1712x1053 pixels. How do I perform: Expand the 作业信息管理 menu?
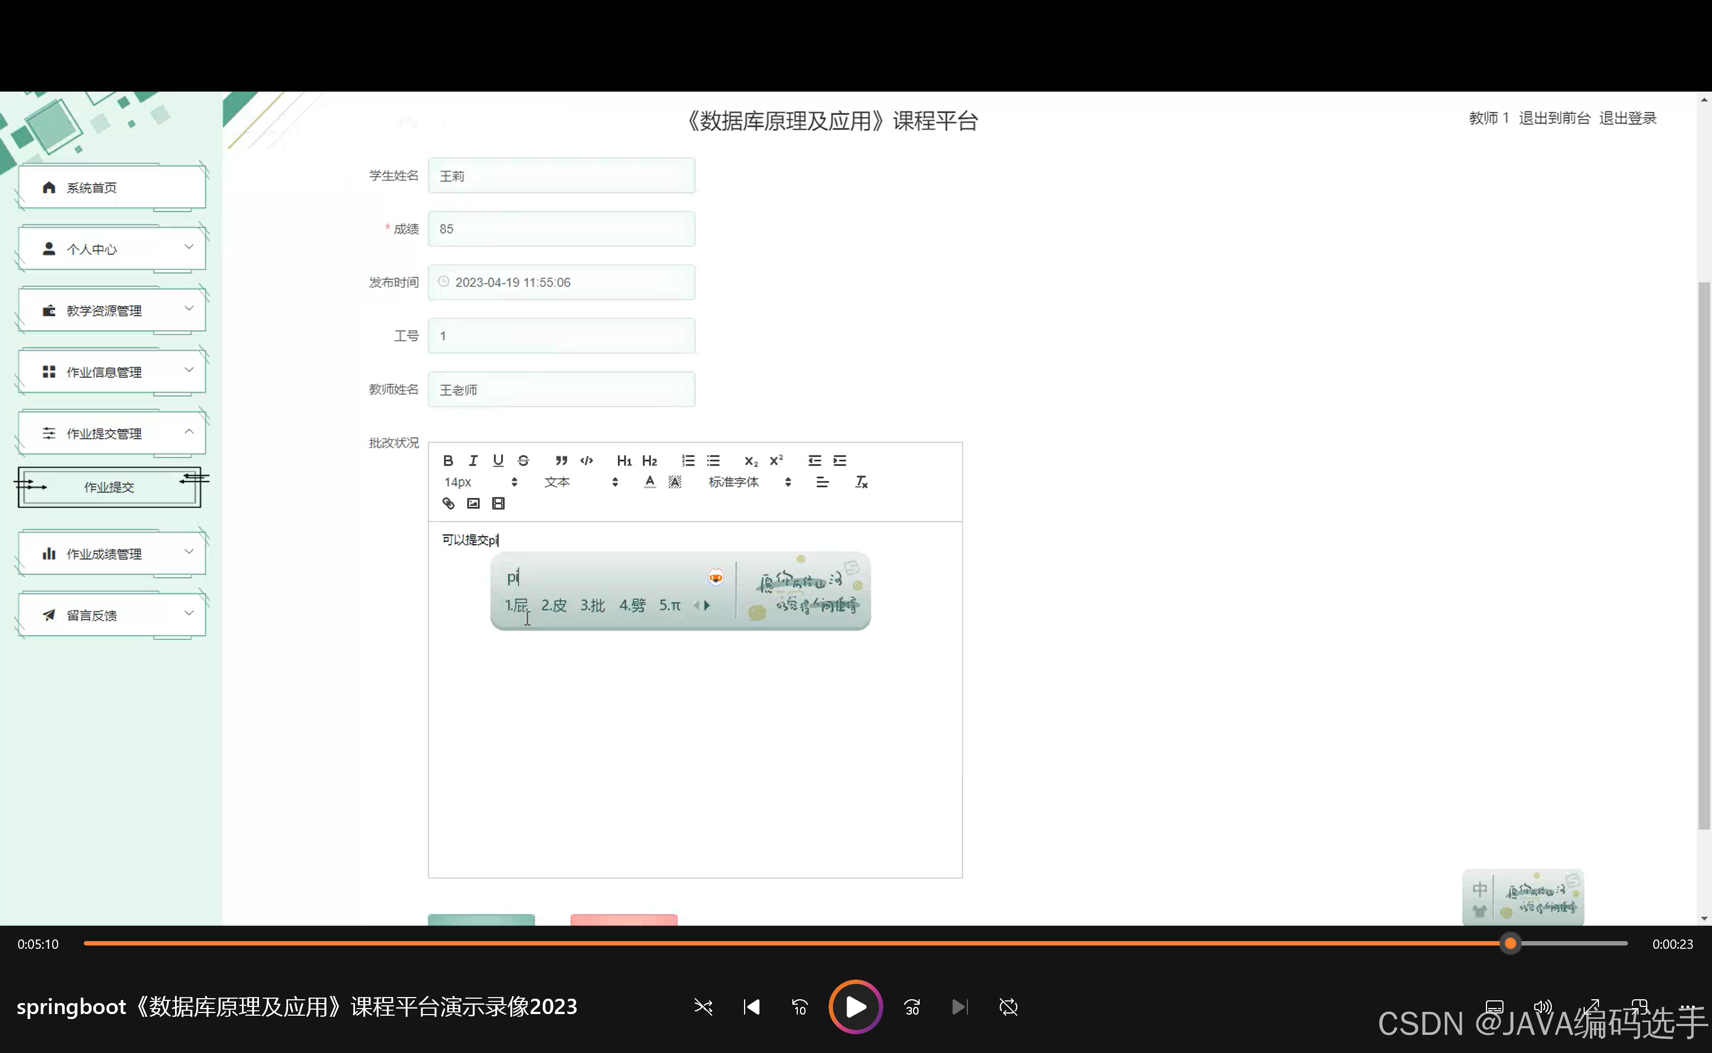point(111,372)
